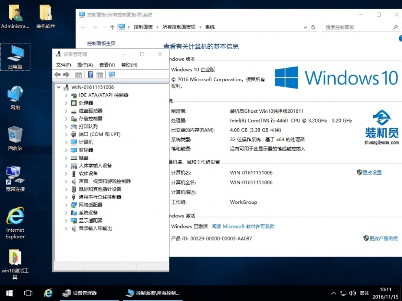Expand the 声音、视频和游戏控制器 node
The height and width of the screenshot is (301, 402).
pyautogui.click(x=66, y=181)
